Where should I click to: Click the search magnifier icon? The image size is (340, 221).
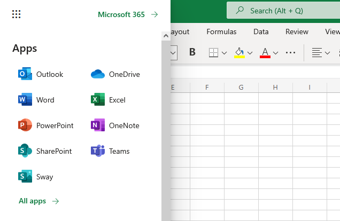(x=240, y=10)
